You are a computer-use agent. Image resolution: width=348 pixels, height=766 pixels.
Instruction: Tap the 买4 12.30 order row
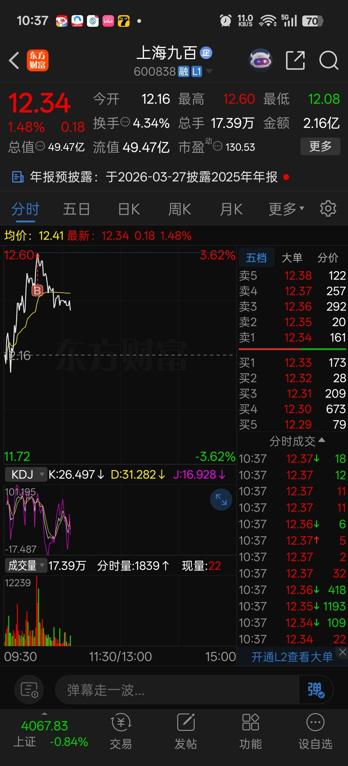coord(293,409)
